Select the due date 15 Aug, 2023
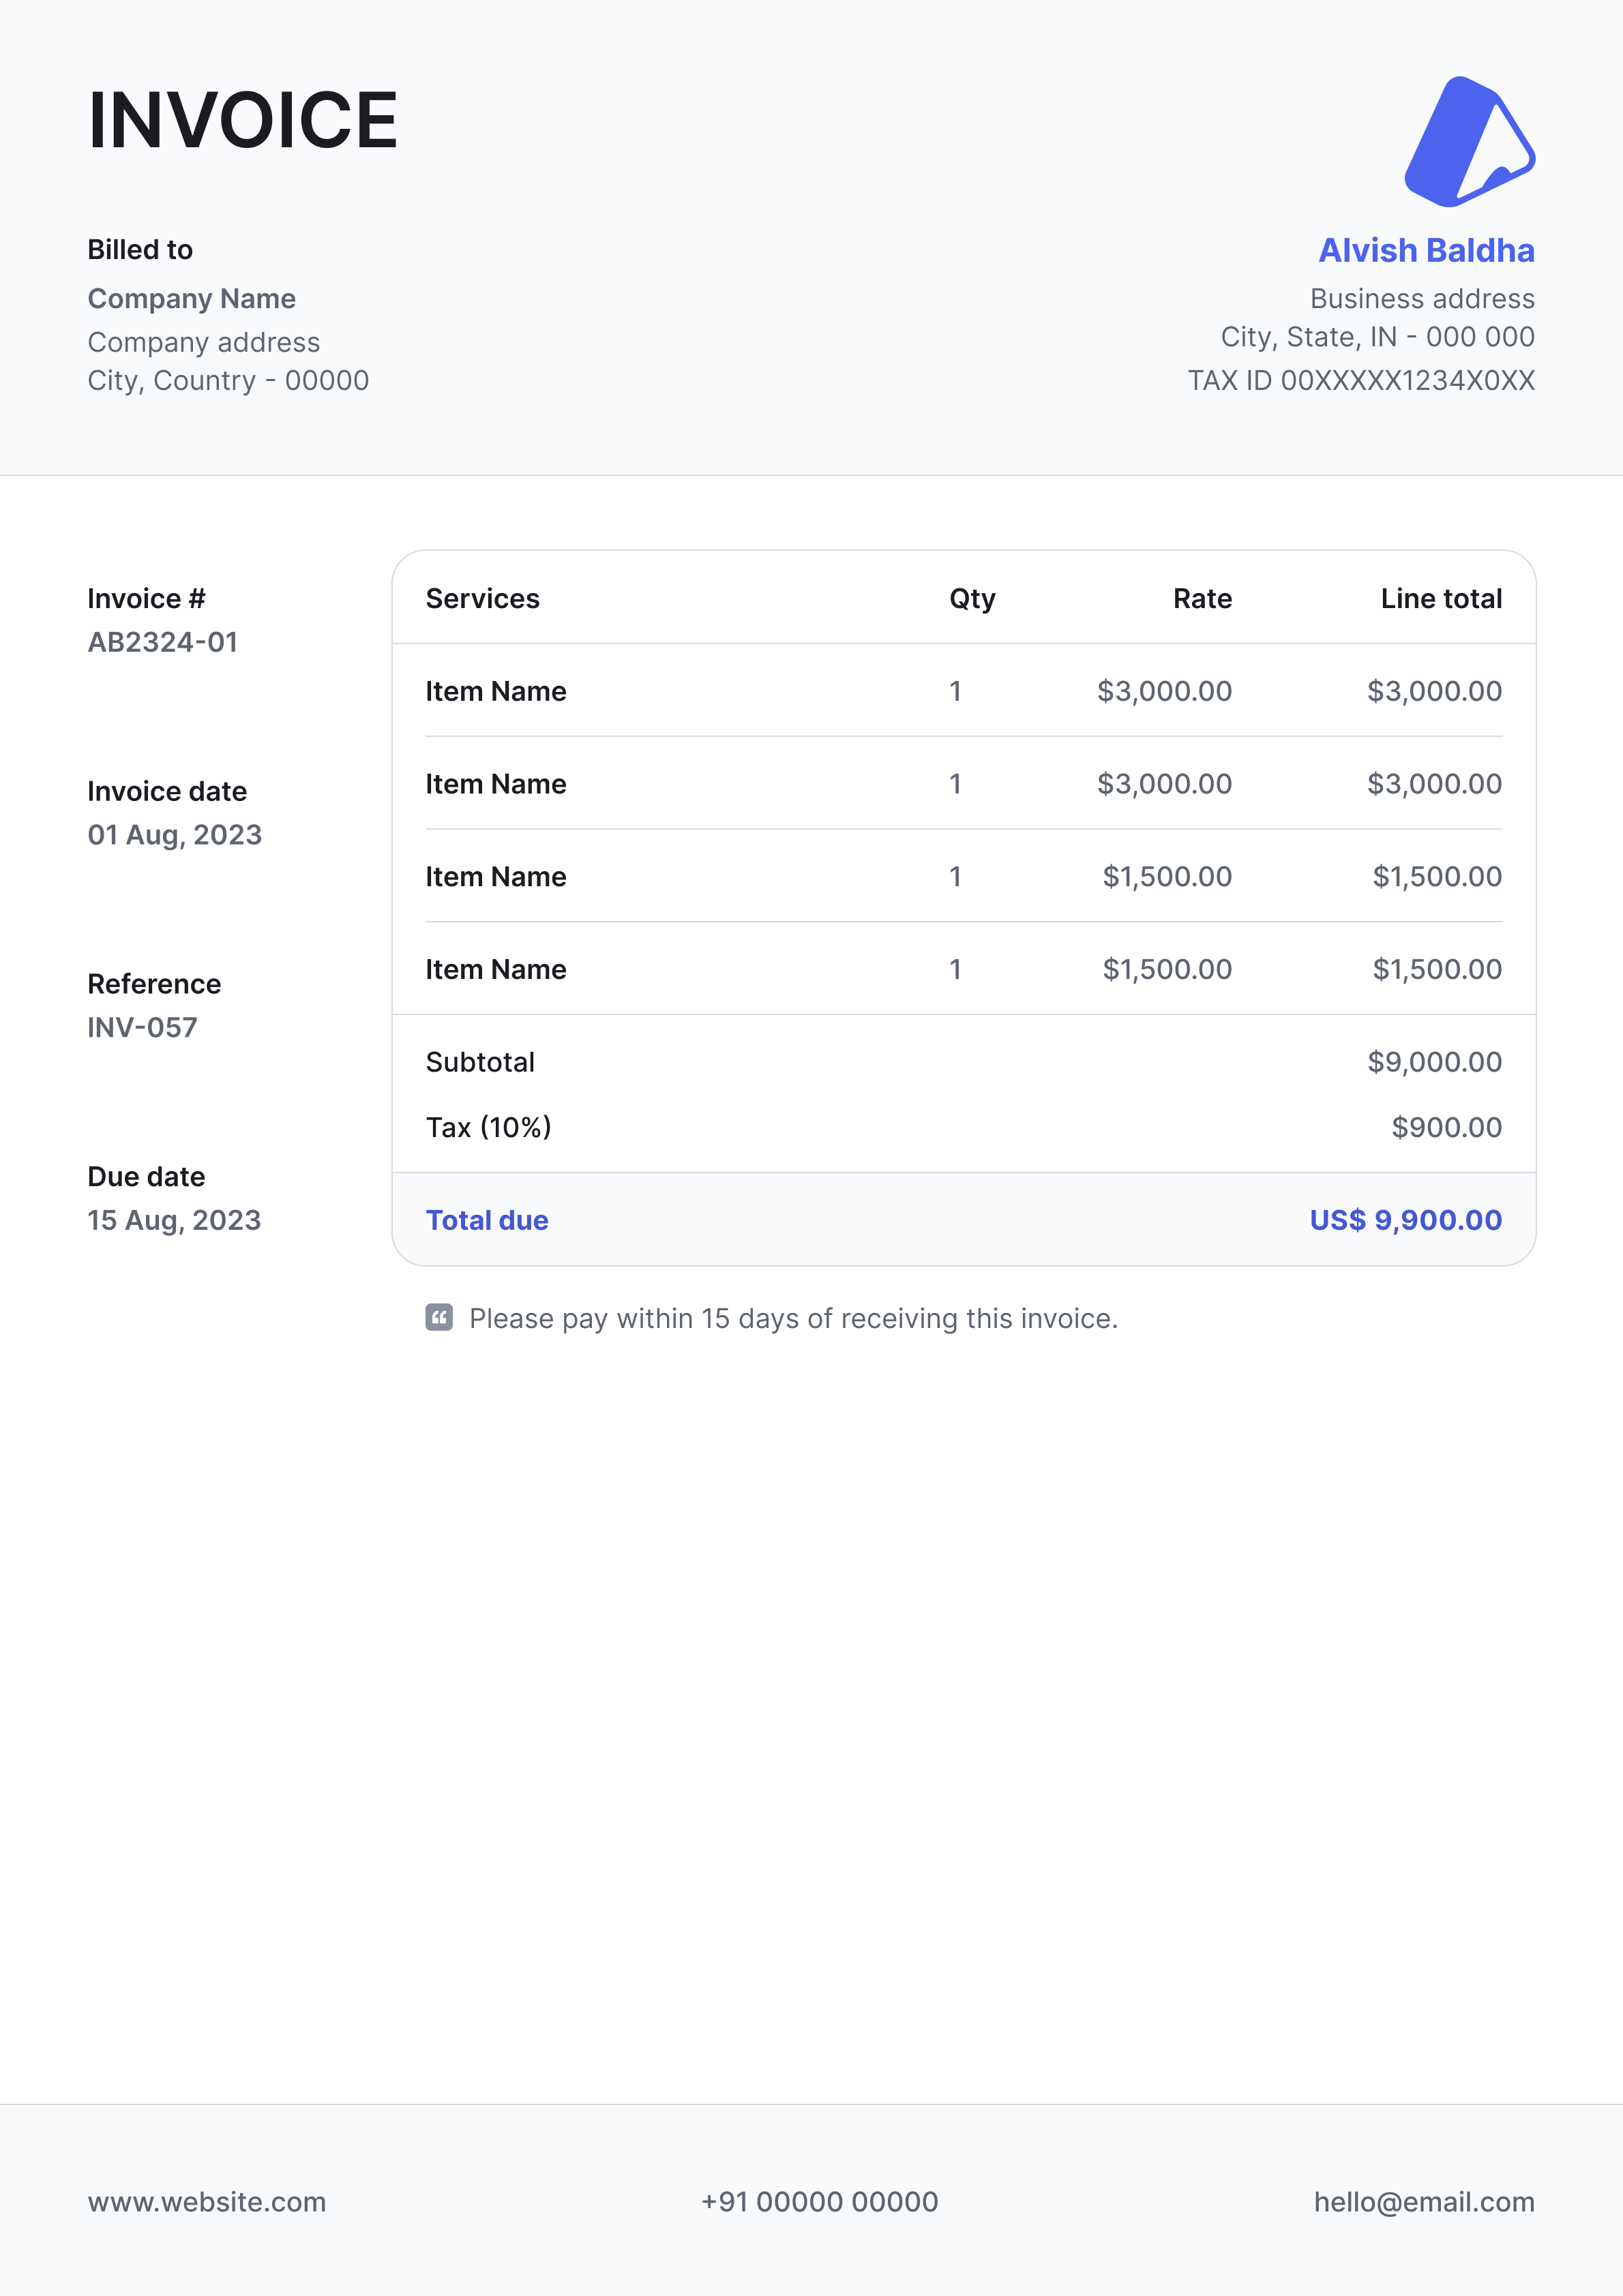Viewport: 1623px width, 2296px height. (x=174, y=1220)
